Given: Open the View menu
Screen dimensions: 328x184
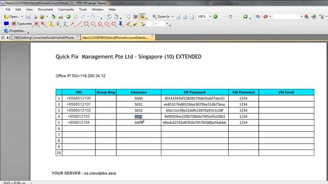Looking at the screenshot, I should [x=30, y=9].
